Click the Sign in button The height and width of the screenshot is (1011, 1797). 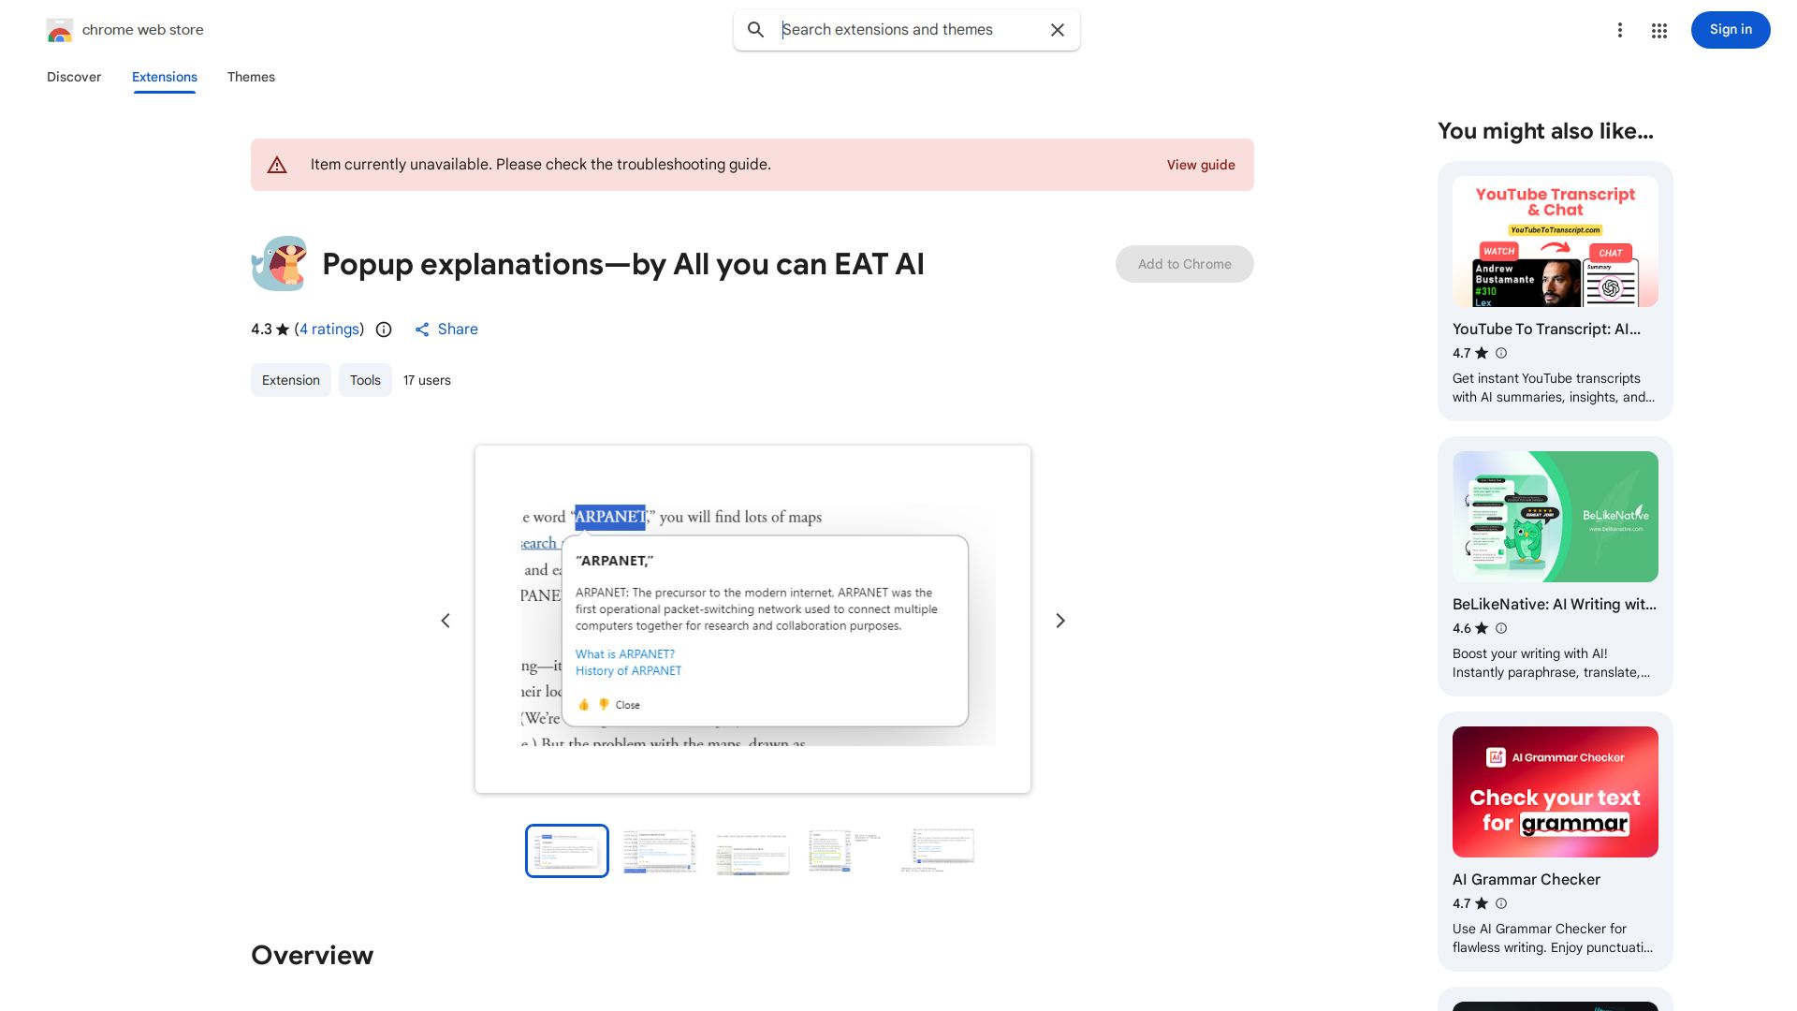click(x=1730, y=30)
